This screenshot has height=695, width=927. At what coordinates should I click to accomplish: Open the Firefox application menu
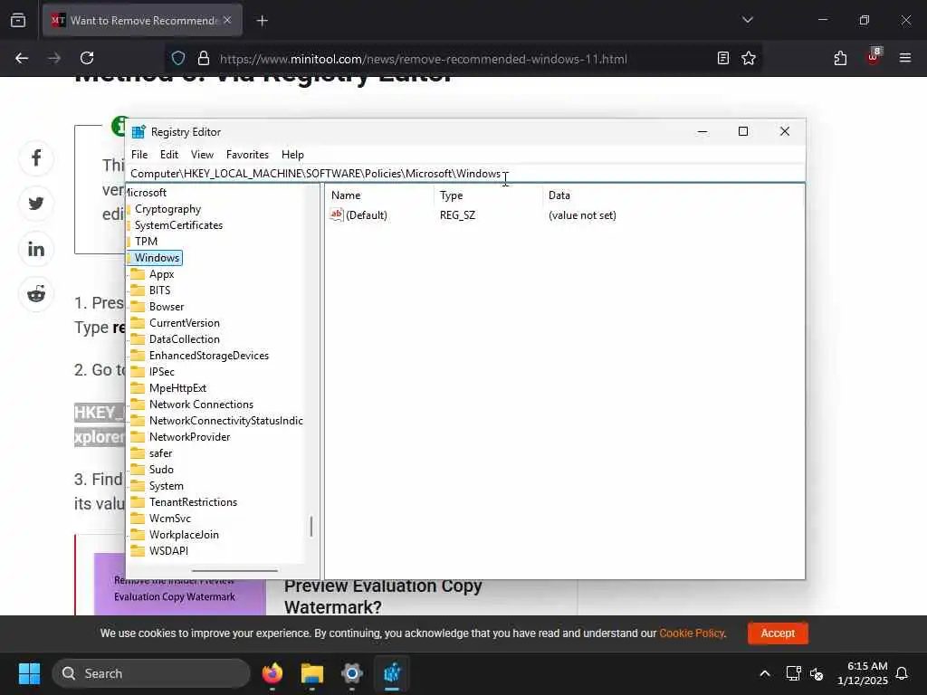(x=904, y=58)
